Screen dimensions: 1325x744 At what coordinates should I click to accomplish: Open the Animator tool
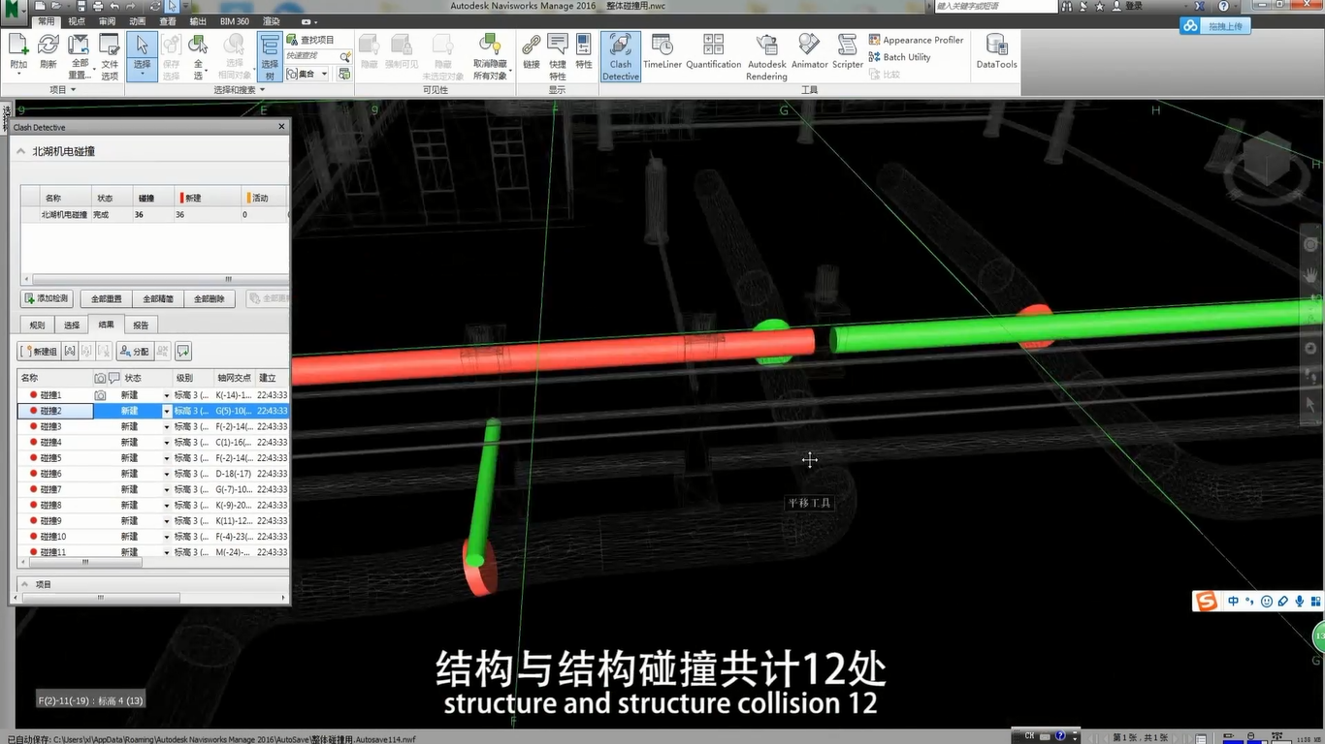[809, 52]
